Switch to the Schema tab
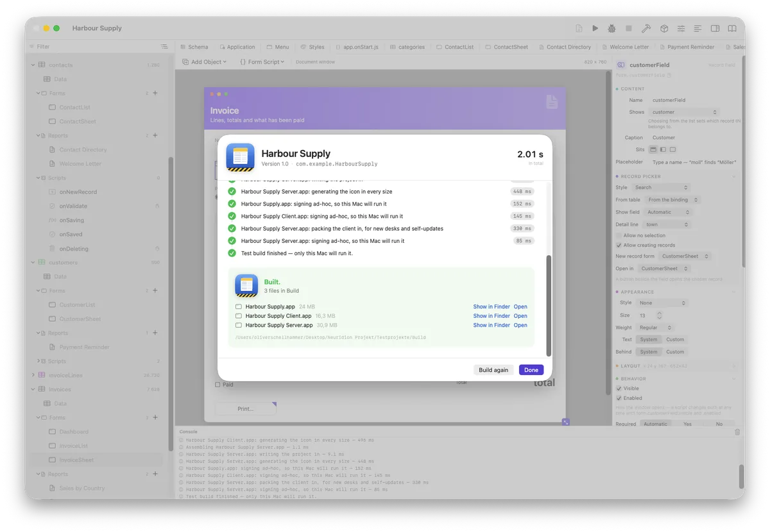This screenshot has height=532, width=770. click(x=194, y=47)
